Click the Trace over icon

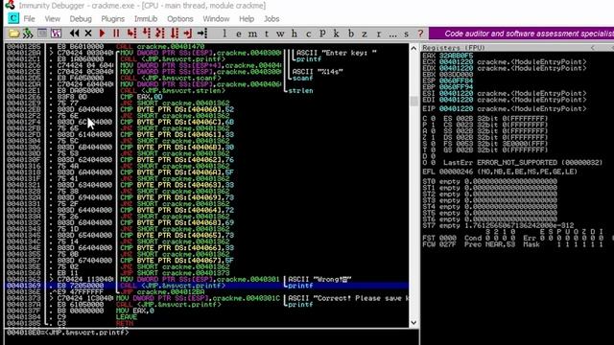tap(174, 34)
